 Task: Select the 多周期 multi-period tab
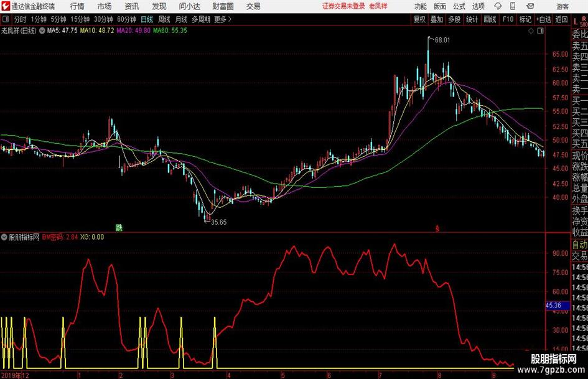[201, 19]
